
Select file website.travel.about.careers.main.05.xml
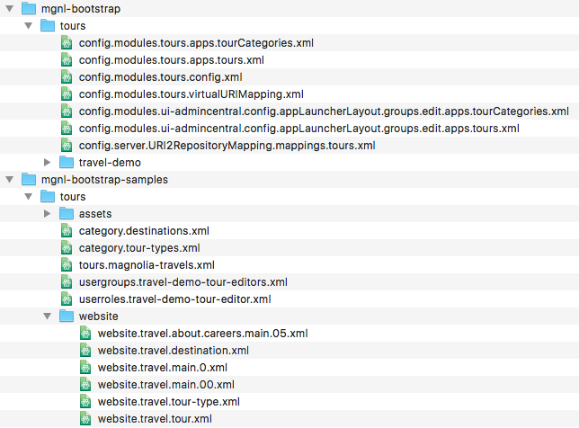click(202, 334)
